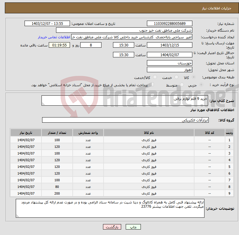Click the جزئیات اطلاعات نیاز page title
Image resolution: width=239 pixels, height=235 pixels.
click(x=217, y=8)
